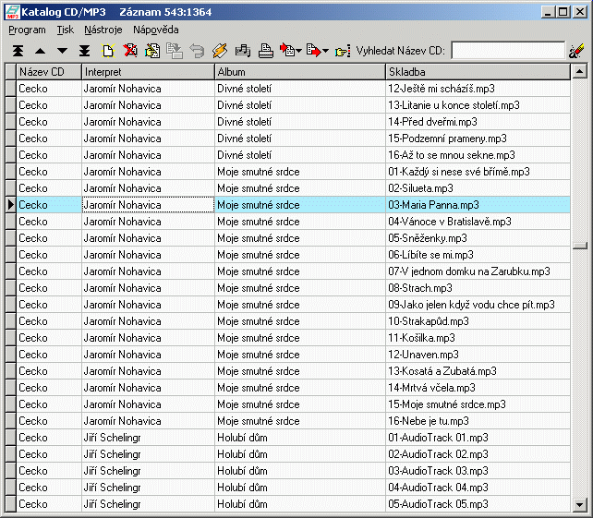Screen dimensions: 593x518
Task: Click the Album column header
Action: (299, 71)
